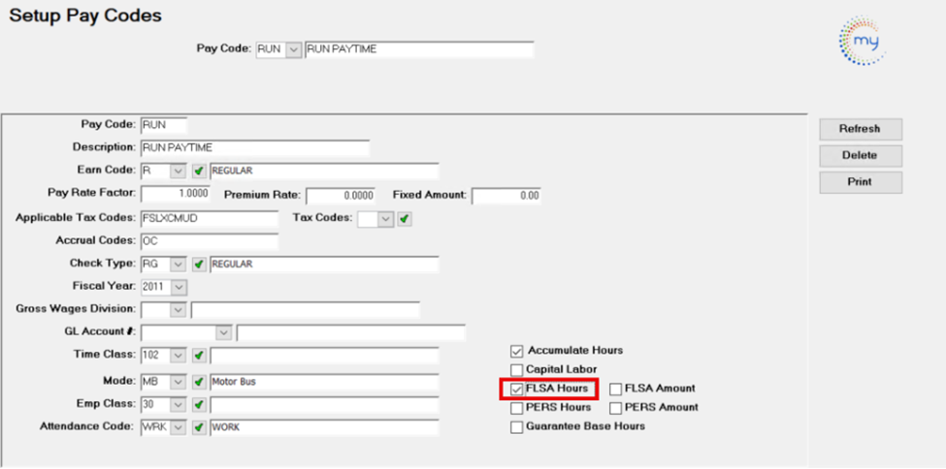Click into the Description text field
946x469 pixels.
pos(254,148)
